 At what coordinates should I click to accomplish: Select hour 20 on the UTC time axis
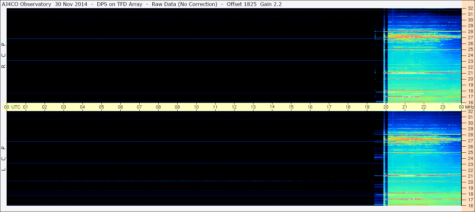[x=386, y=107]
